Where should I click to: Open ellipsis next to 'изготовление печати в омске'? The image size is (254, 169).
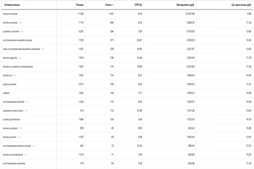34,146
